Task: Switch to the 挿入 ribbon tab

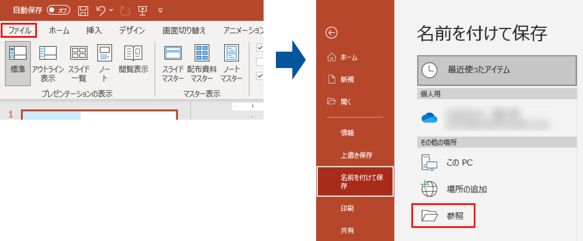Action: (x=94, y=30)
